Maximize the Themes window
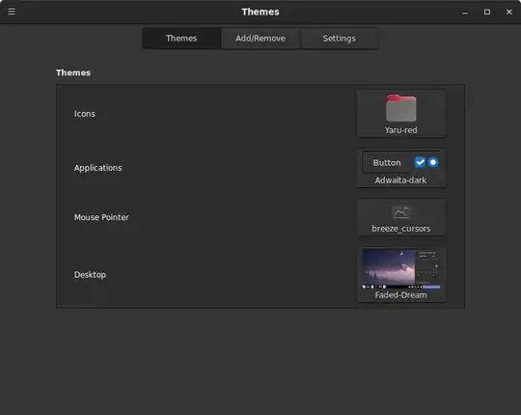The width and height of the screenshot is (521, 415). [x=487, y=12]
